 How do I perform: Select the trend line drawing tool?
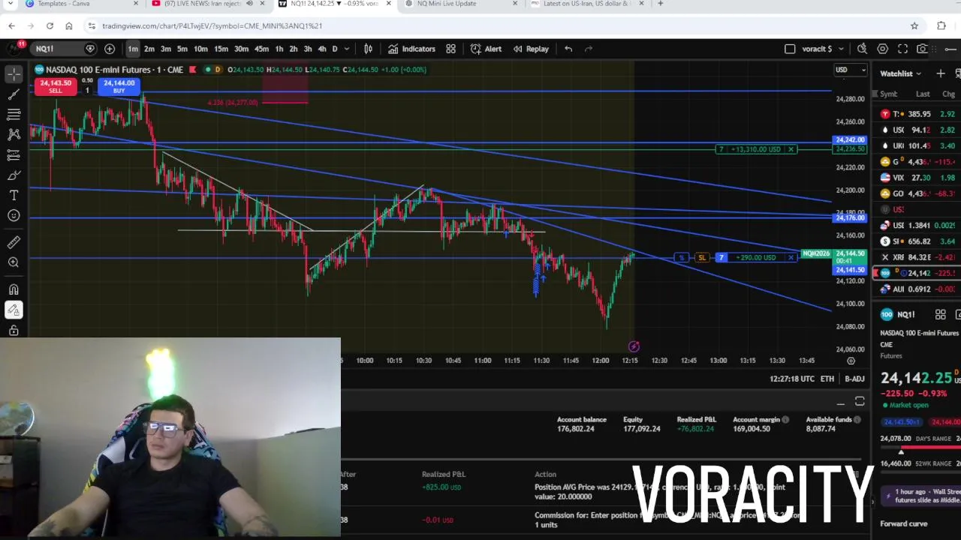point(14,94)
